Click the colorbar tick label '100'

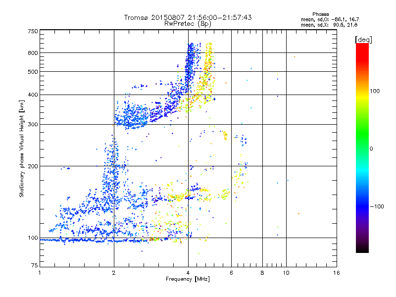(375, 91)
